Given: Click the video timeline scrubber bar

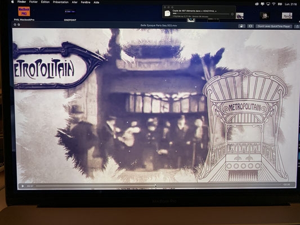Looking at the screenshot, I should [x=158, y=185].
